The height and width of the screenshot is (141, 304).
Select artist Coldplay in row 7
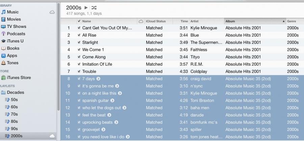point(199,71)
